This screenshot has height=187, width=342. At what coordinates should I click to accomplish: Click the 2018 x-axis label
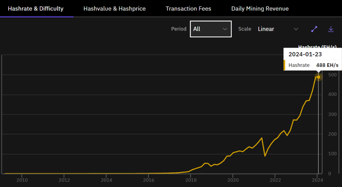(x=191, y=180)
